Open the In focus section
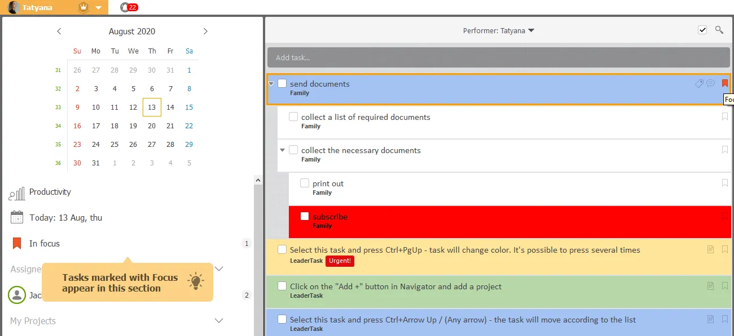Image resolution: width=734 pixels, height=336 pixels. click(x=44, y=244)
